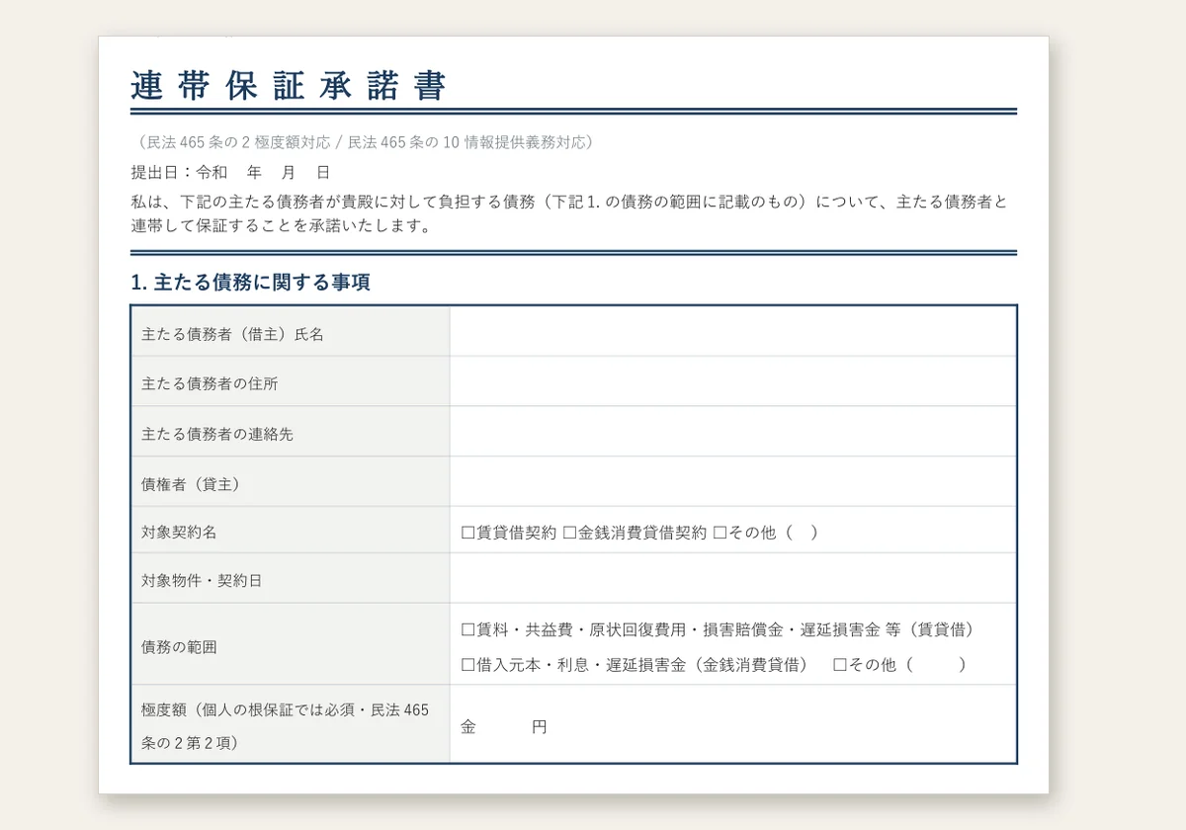Click the blank 主たる債務者（借主）氏名 field
Image resolution: width=1186 pixels, height=830 pixels.
pyautogui.click(x=732, y=332)
